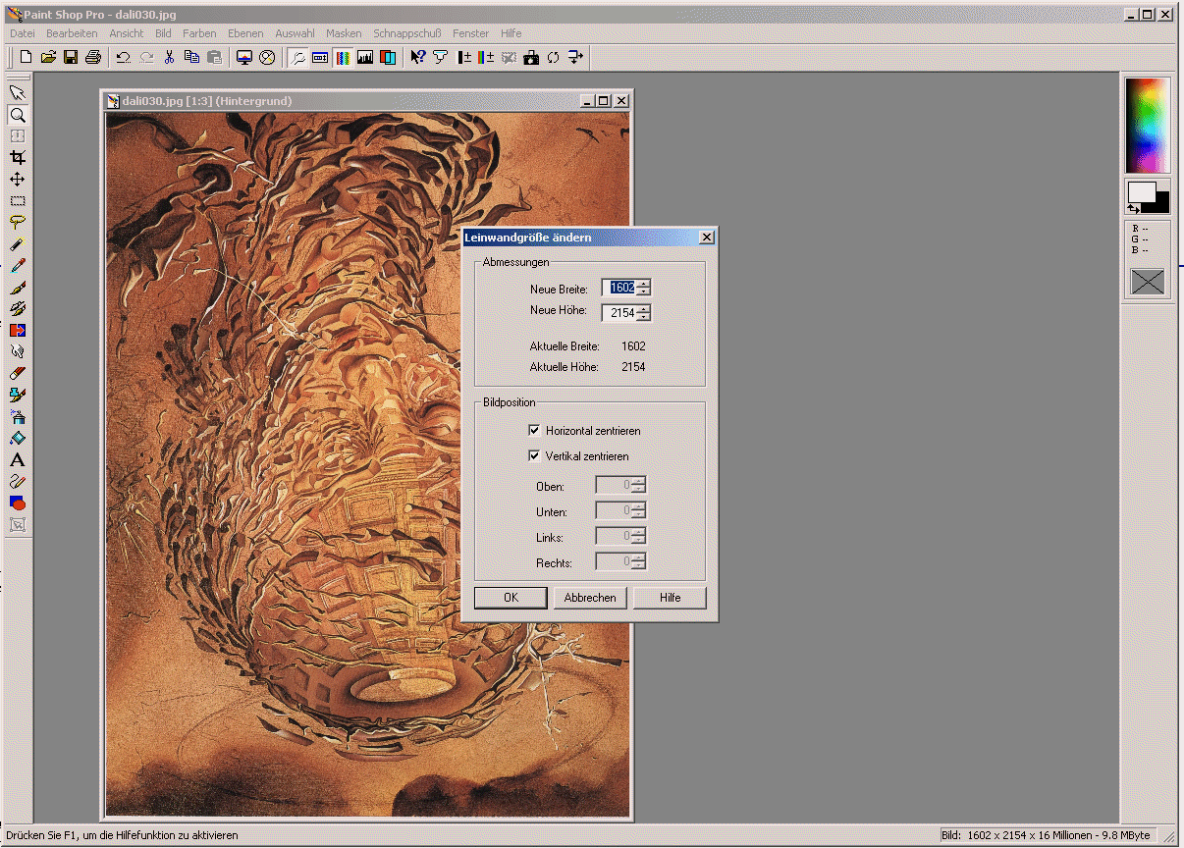
Task: Confirm canvas size with OK button
Action: click(x=511, y=598)
